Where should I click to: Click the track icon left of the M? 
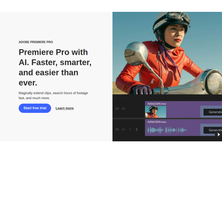click(x=117, y=129)
